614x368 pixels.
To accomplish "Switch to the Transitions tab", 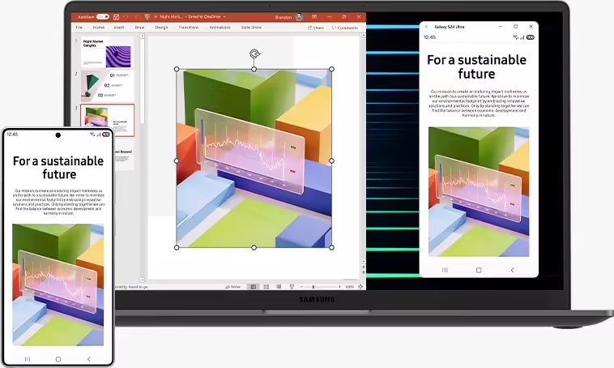I will 187,28.
